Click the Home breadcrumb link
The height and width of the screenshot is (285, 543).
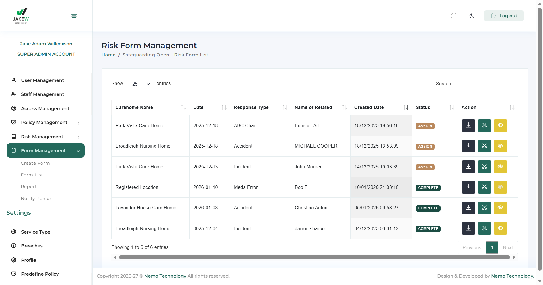[x=108, y=55]
